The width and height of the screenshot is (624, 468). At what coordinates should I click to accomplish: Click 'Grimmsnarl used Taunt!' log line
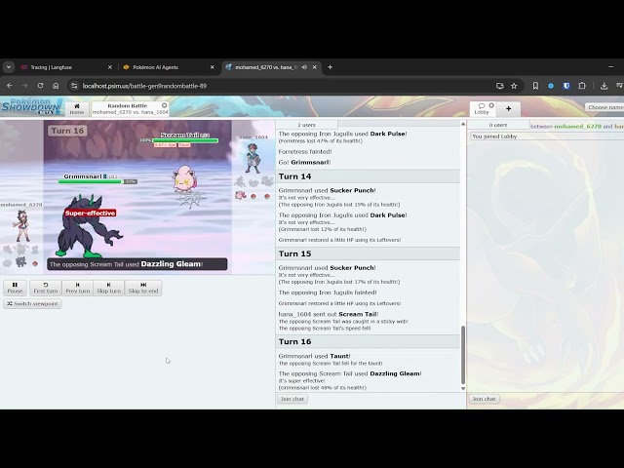point(314,356)
